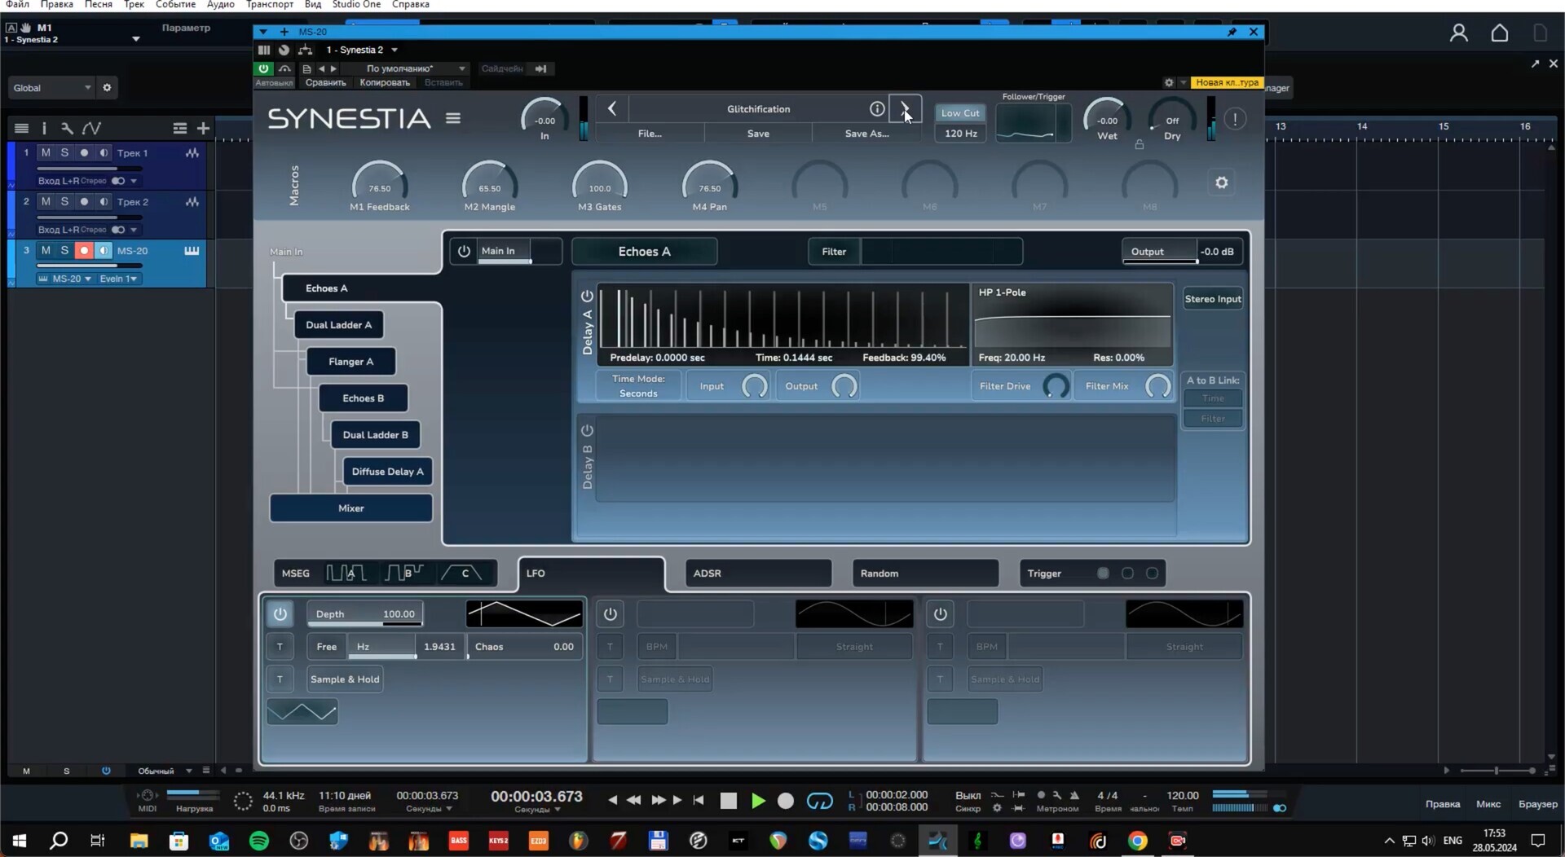
Task: Solo Трек 2
Action: pos(64,201)
